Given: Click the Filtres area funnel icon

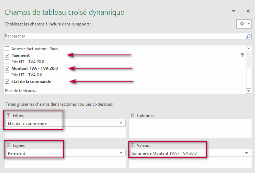Looking at the screenshot, I should click(x=9, y=116).
